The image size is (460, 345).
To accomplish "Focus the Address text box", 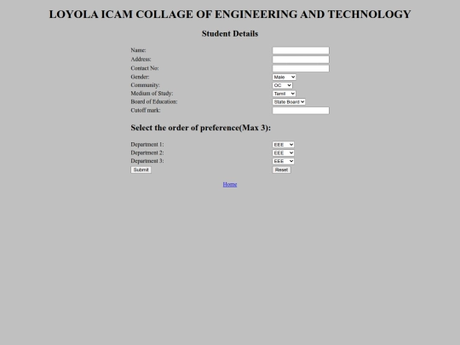I will tap(301, 60).
